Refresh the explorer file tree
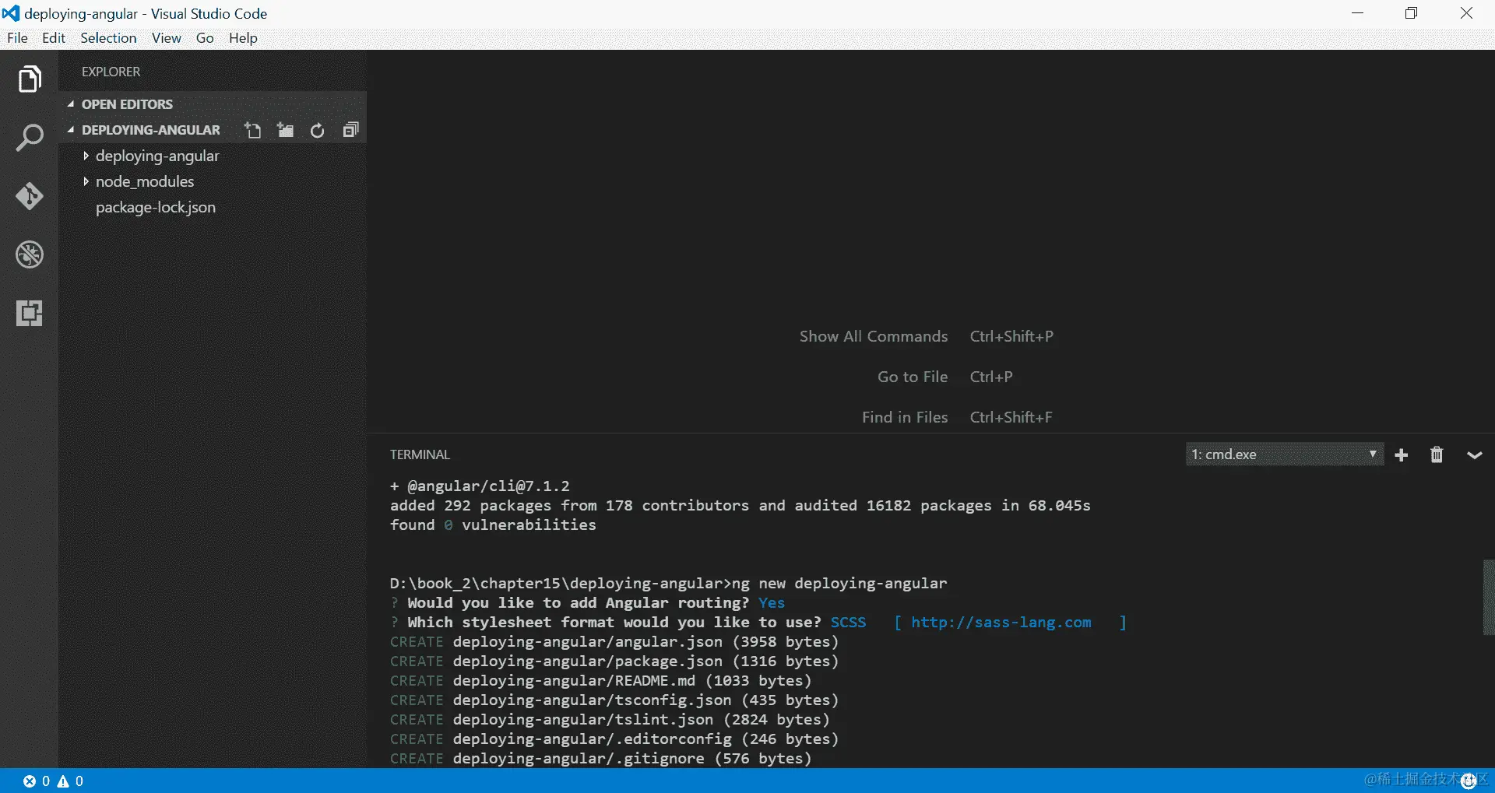This screenshot has width=1495, height=793. tap(317, 130)
